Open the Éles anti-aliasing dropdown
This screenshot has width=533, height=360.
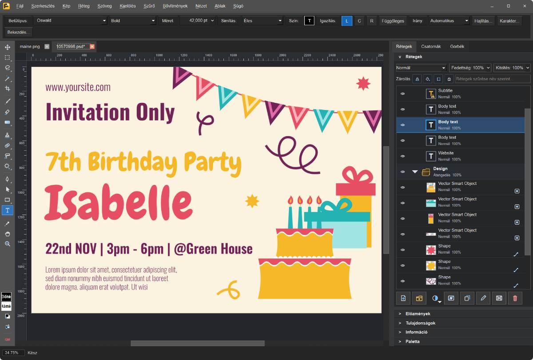(262, 21)
